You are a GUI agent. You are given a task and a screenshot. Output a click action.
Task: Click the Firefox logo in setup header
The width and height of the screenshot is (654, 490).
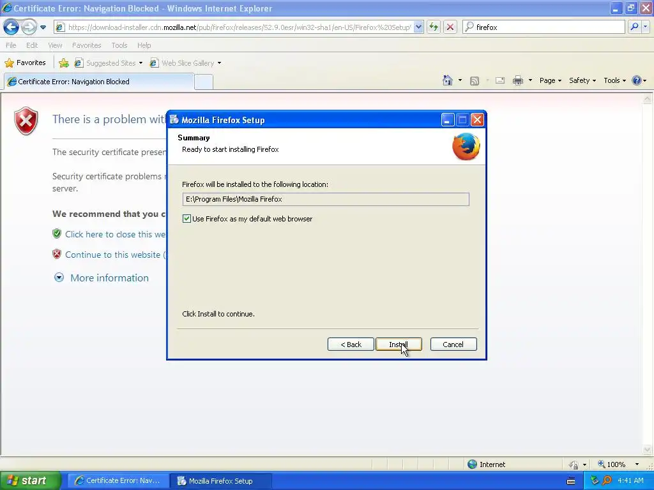(466, 147)
